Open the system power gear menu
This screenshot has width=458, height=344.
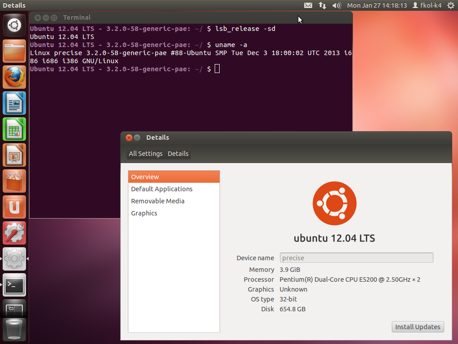click(451, 5)
